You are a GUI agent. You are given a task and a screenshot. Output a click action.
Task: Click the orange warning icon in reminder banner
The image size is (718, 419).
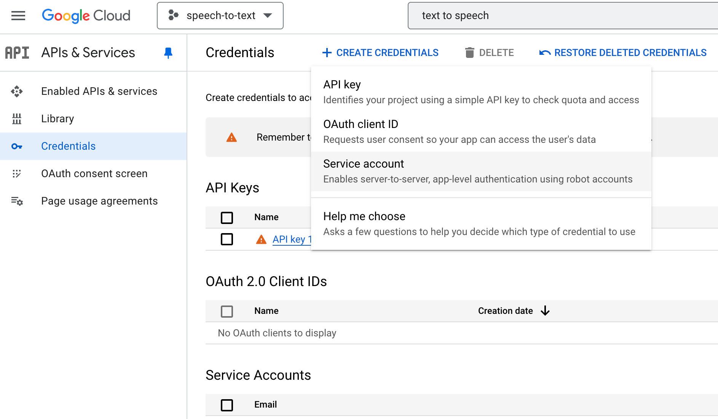coord(231,137)
